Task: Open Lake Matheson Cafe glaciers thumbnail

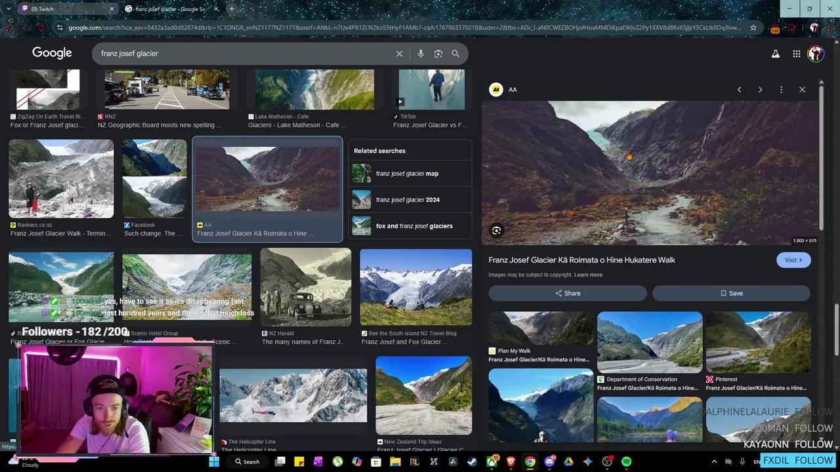Action: click(314, 89)
